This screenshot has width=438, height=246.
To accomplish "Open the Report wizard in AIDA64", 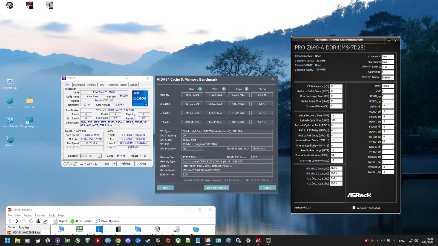I will 60,221.
